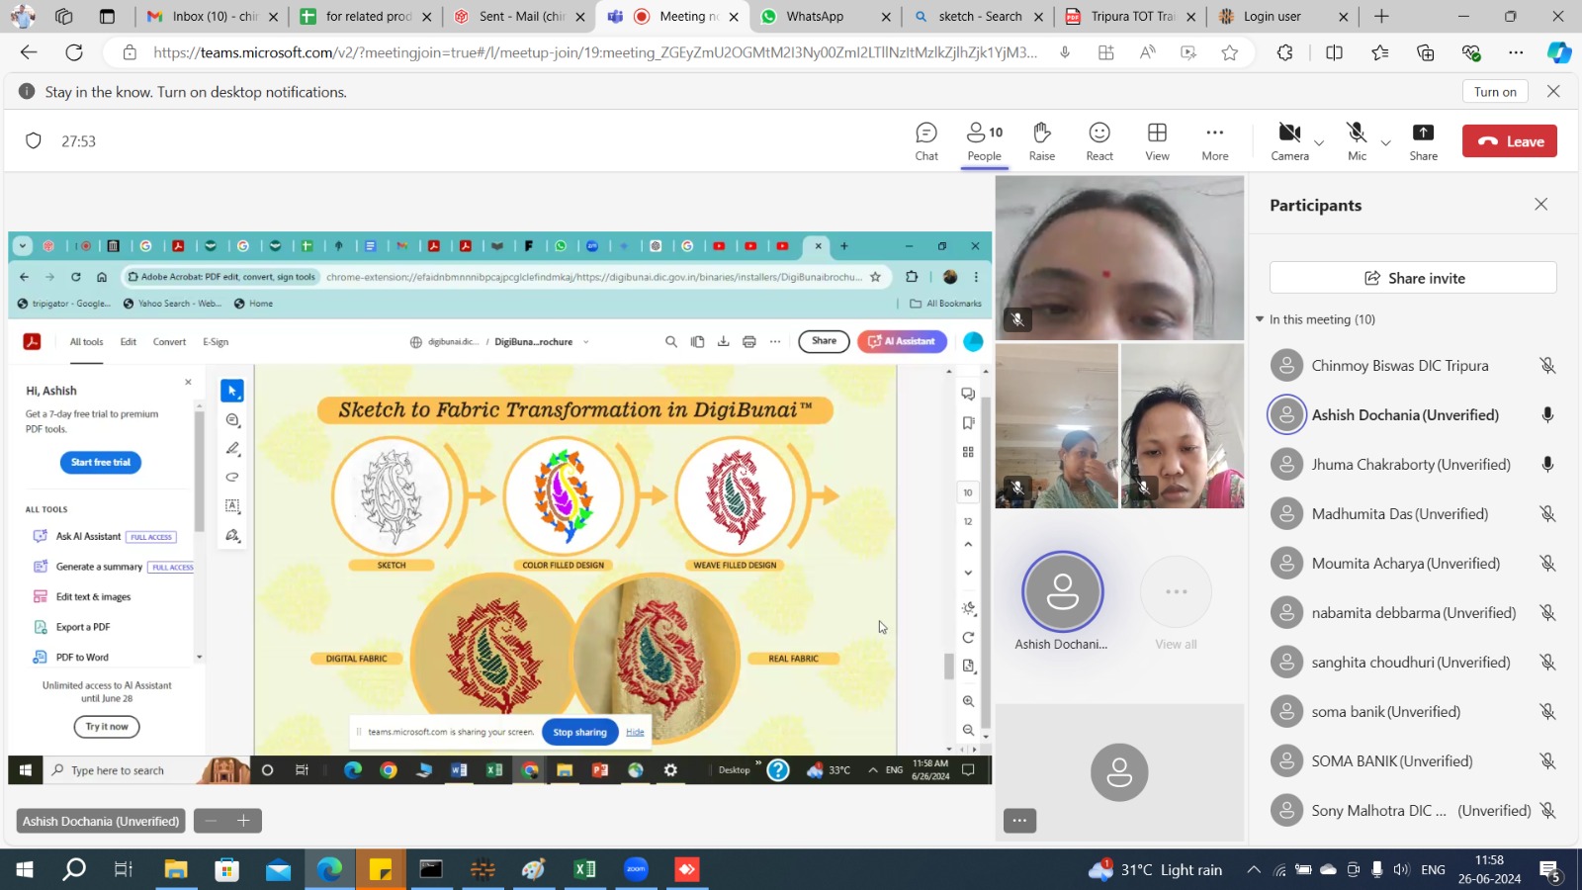Expand the Mic options arrow
The height and width of the screenshot is (890, 1582).
pos(1385,143)
